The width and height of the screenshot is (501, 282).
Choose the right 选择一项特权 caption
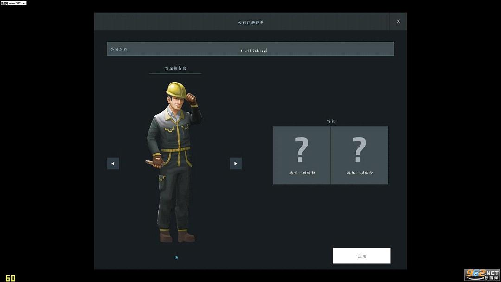360,173
